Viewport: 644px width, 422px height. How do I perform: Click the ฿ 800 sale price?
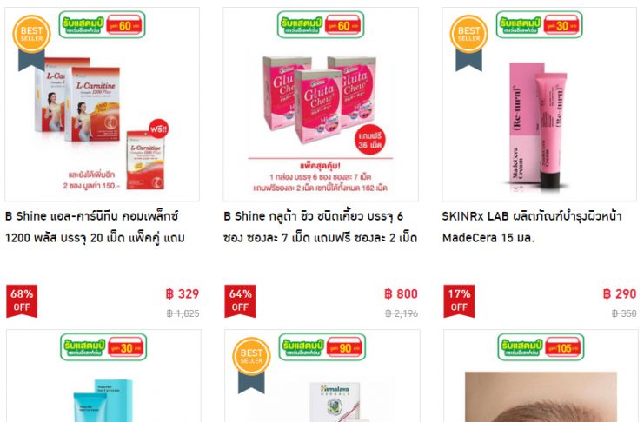coord(401,293)
